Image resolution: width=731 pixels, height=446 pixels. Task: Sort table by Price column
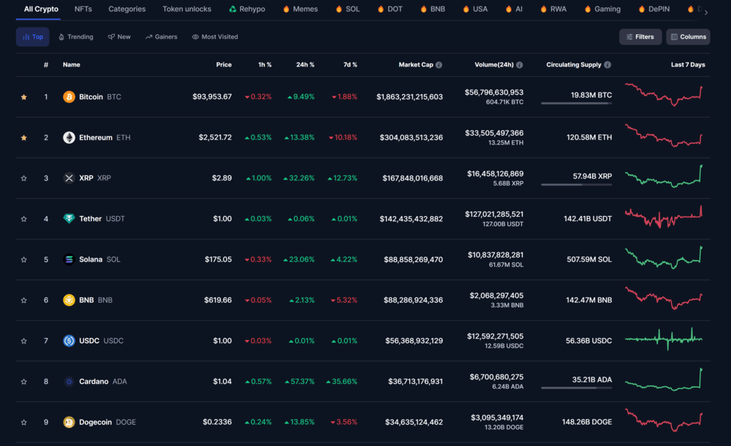(224, 65)
